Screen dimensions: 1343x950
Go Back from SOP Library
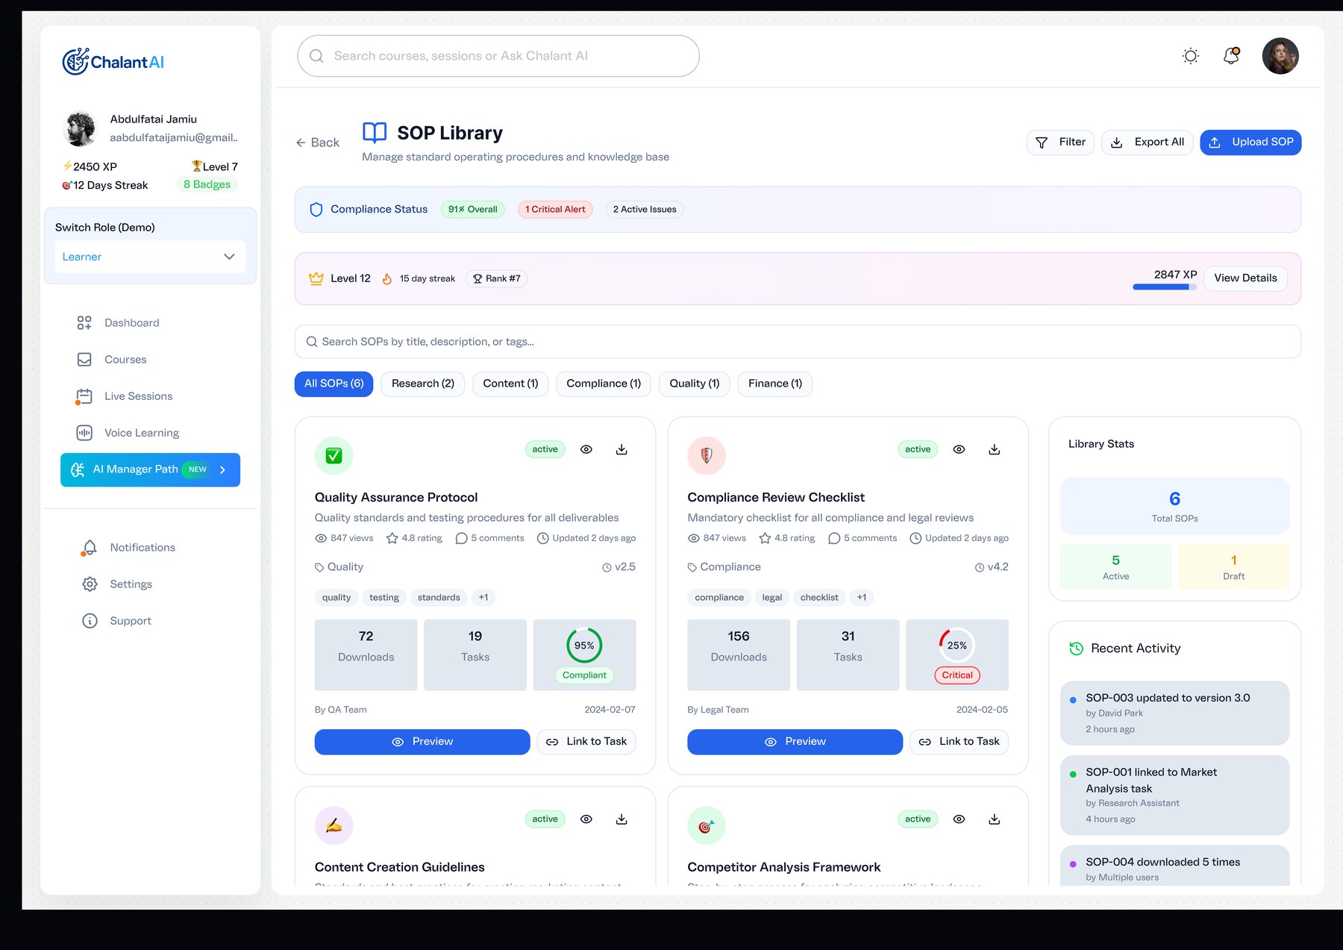point(318,143)
